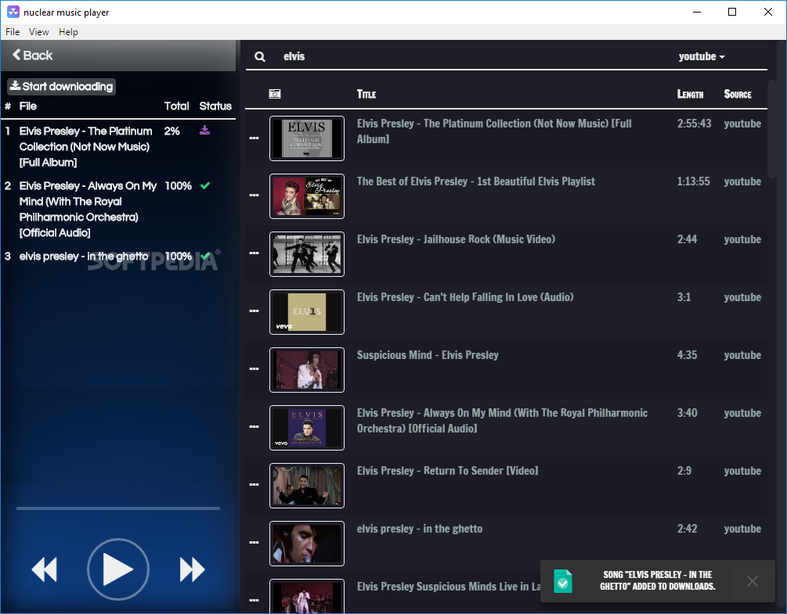
Task: Open the File menu
Action: [13, 32]
